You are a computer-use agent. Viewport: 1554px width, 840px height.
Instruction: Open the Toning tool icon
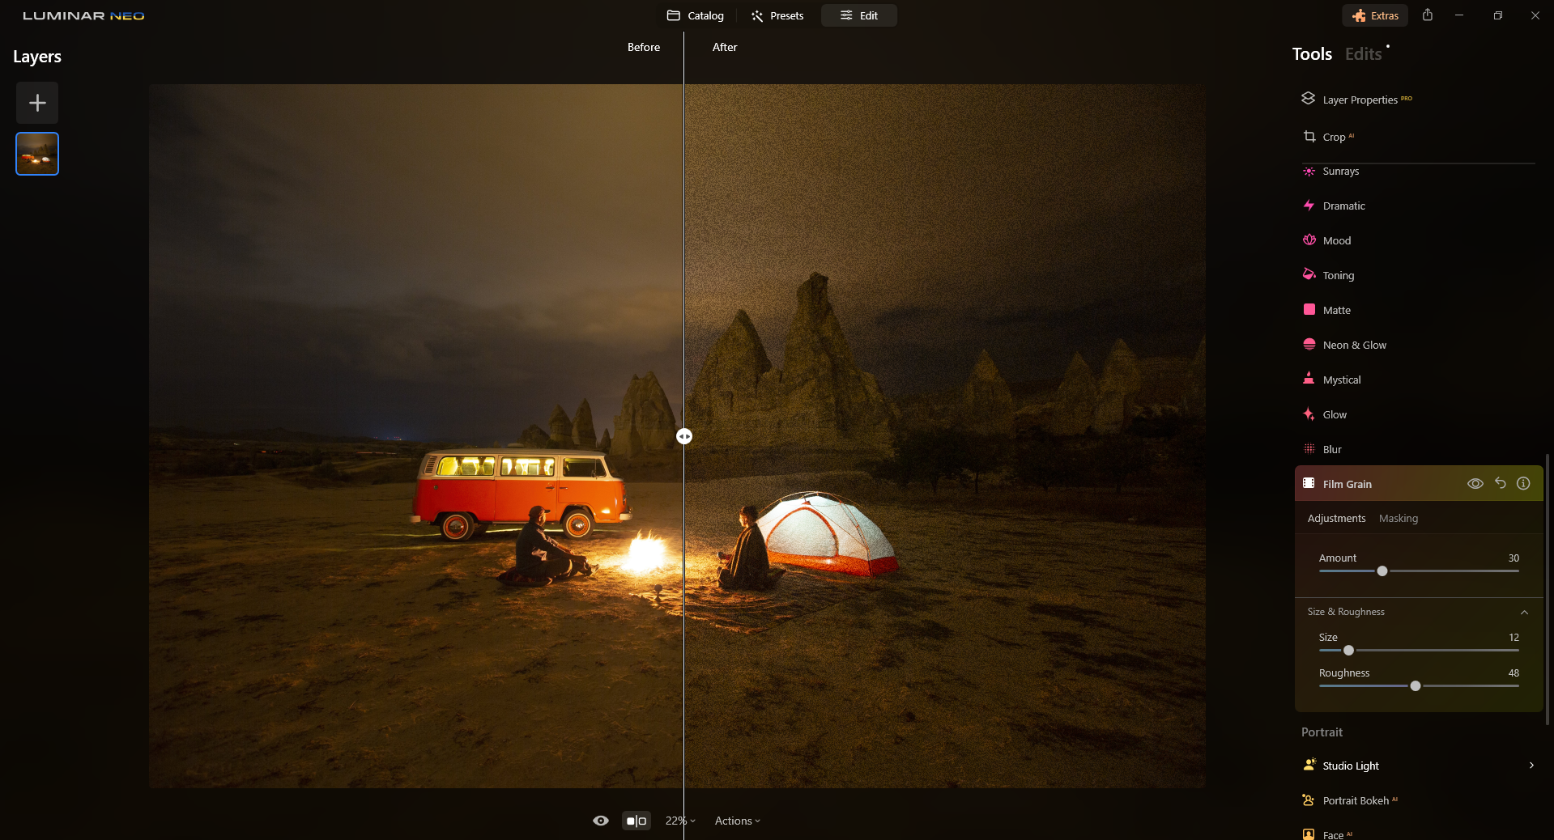(x=1309, y=275)
